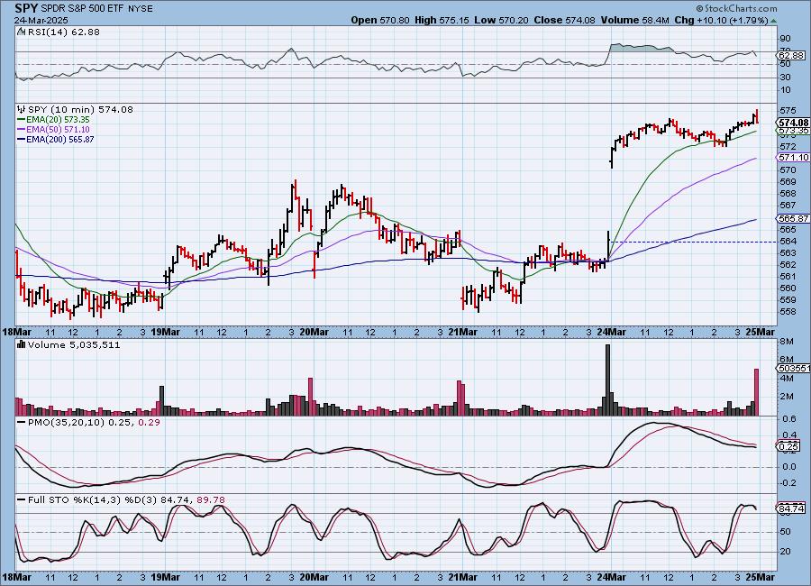
Task: Click 24Mar date under the price panel
Action: tap(612, 332)
